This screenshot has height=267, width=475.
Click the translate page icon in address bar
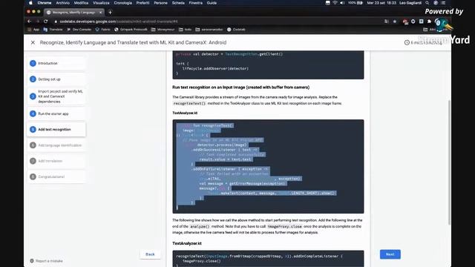point(387,22)
